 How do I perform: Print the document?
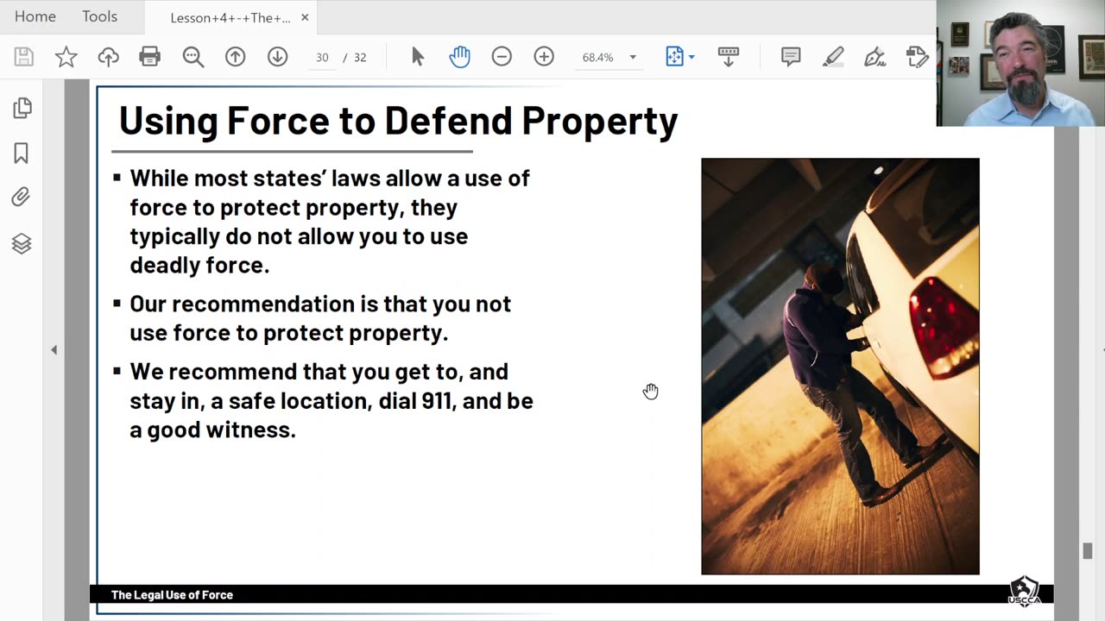(x=150, y=57)
